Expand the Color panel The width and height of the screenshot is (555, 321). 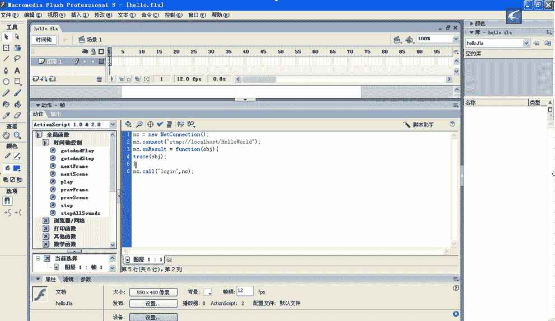point(472,23)
